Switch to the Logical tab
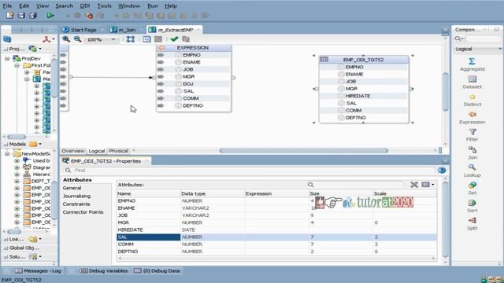This screenshot has height=283, width=504. 96,151
